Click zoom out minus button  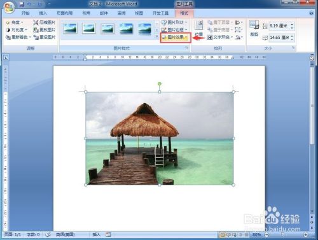(x=266, y=235)
